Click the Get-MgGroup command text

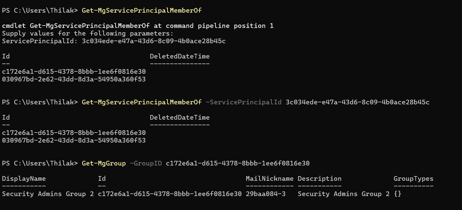104,163
